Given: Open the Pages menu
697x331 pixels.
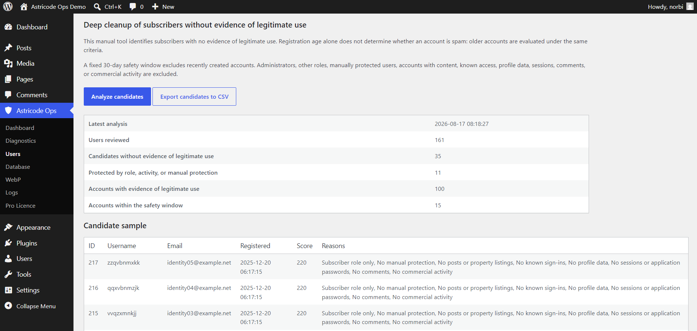Looking at the screenshot, I should [x=25, y=79].
